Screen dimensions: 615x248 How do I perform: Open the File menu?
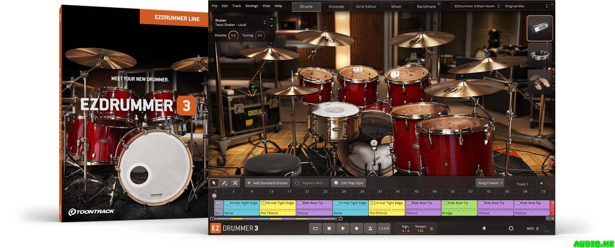[215, 6]
